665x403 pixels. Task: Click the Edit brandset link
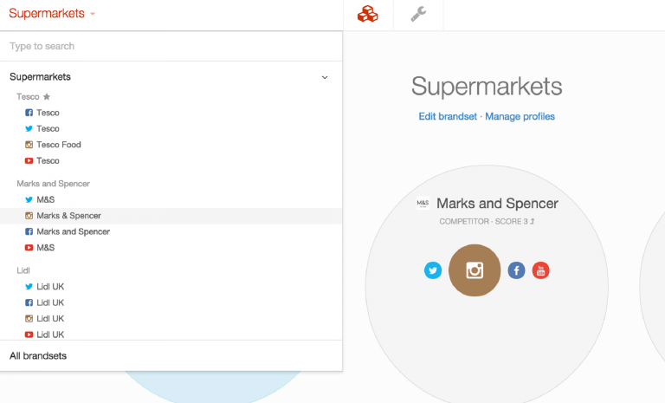coord(448,116)
